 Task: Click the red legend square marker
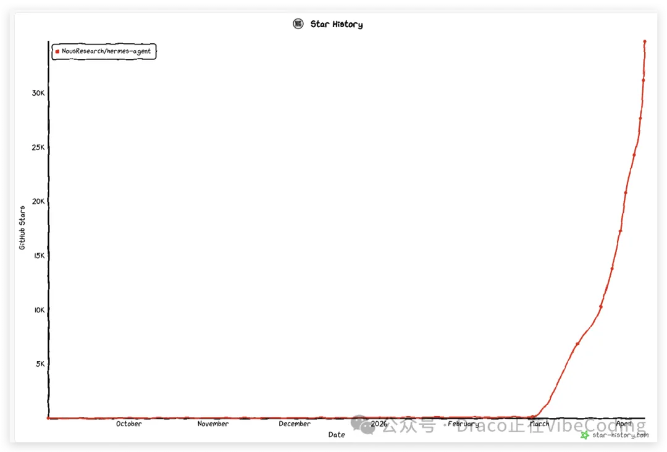(57, 52)
